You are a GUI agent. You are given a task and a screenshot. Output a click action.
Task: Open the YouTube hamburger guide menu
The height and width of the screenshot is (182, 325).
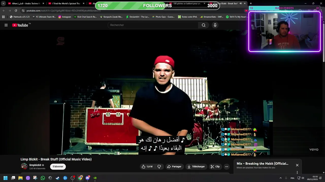pos(6,25)
